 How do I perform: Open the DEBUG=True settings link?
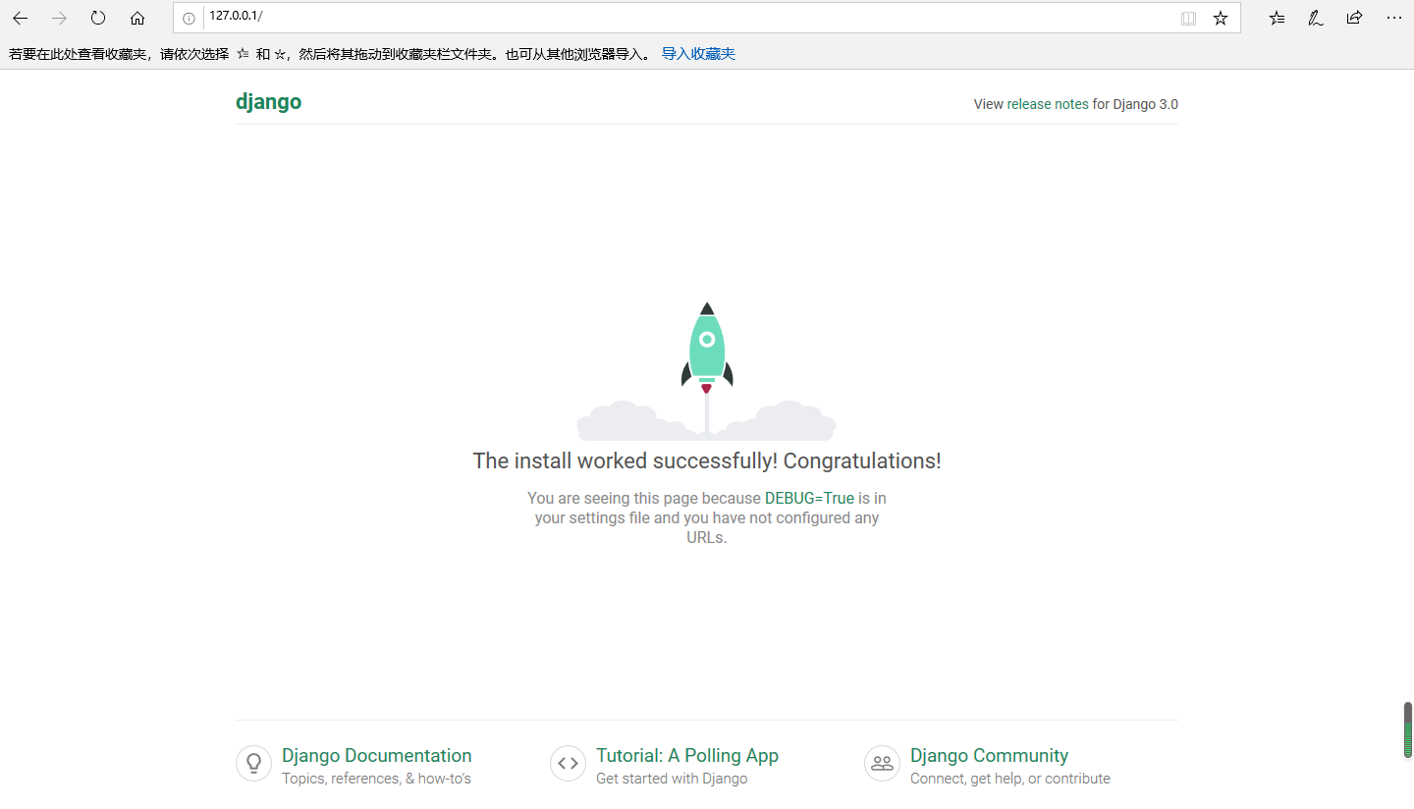point(809,498)
